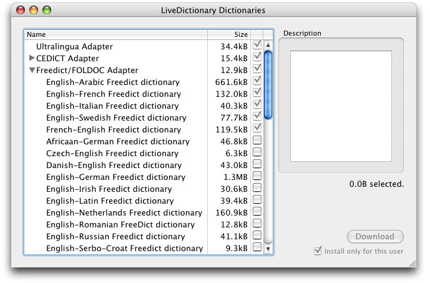This screenshot has width=430, height=283.
Task: Close the LiveDictionary Dictionaries window
Action: [x=21, y=10]
